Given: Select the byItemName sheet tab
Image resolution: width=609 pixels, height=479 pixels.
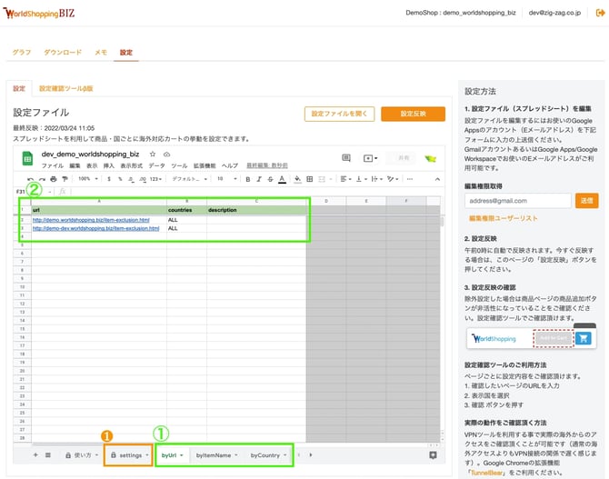Looking at the screenshot, I should click(213, 454).
